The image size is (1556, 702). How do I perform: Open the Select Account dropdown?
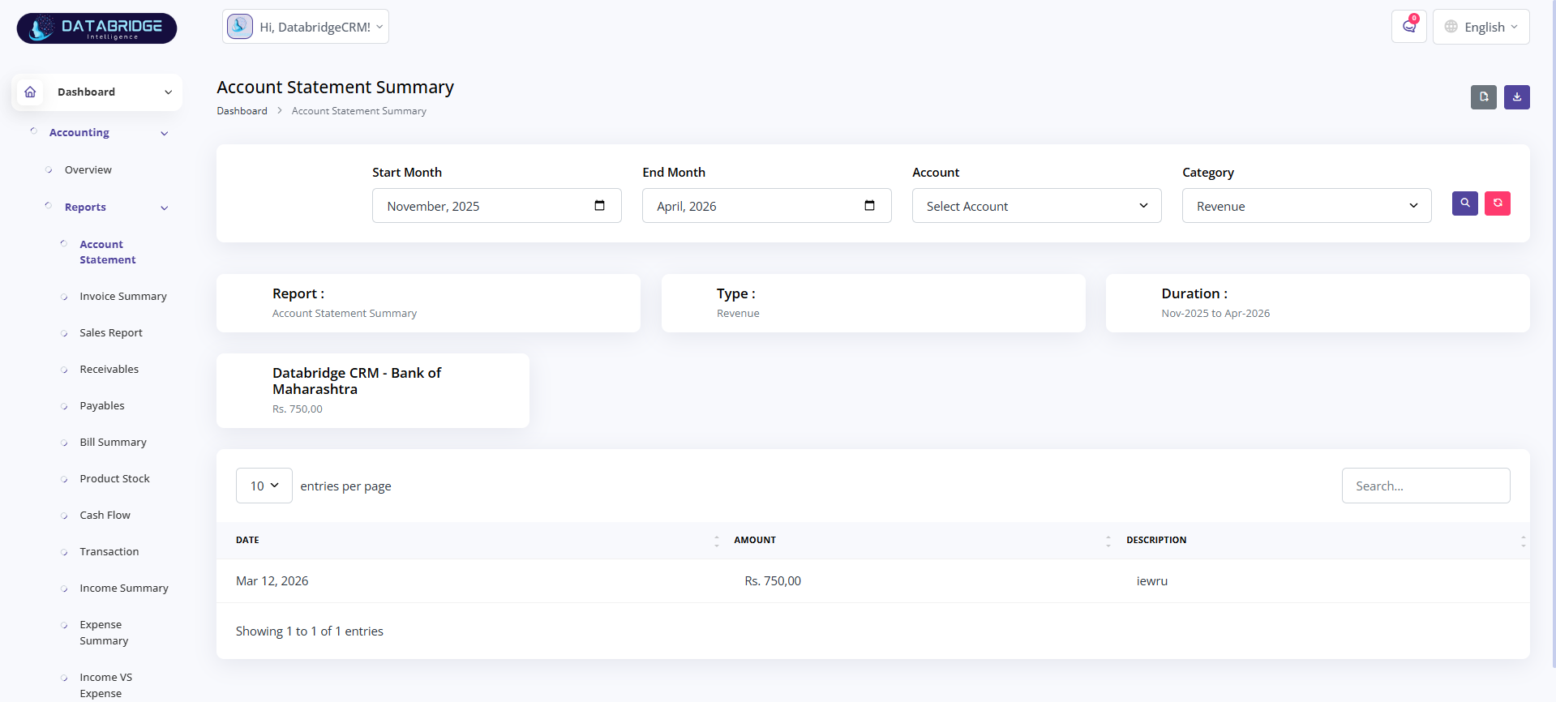pyautogui.click(x=1037, y=206)
